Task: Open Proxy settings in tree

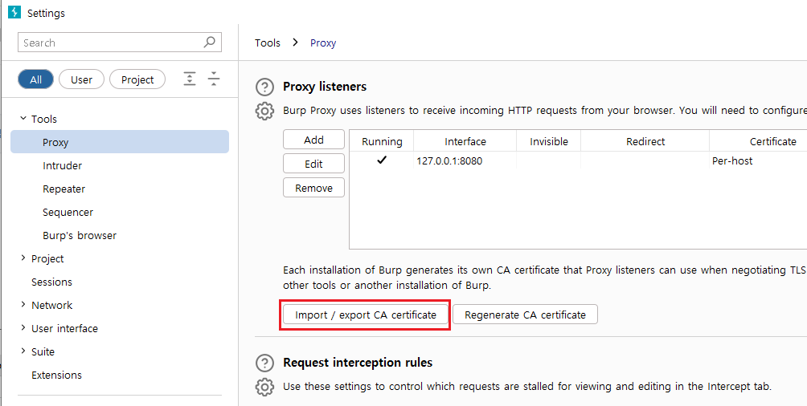Action: [120, 142]
